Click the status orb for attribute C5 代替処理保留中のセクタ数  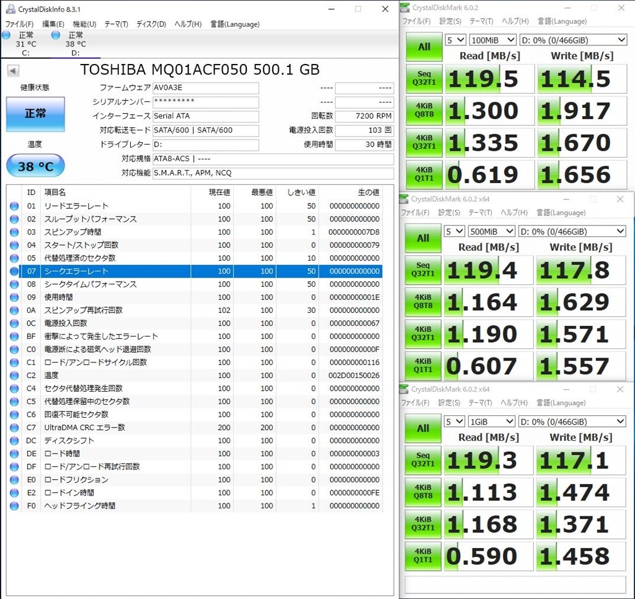[14, 402]
